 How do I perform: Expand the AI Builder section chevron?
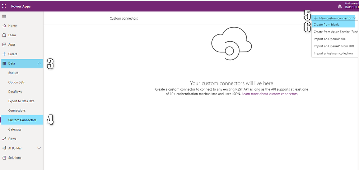coord(39,148)
